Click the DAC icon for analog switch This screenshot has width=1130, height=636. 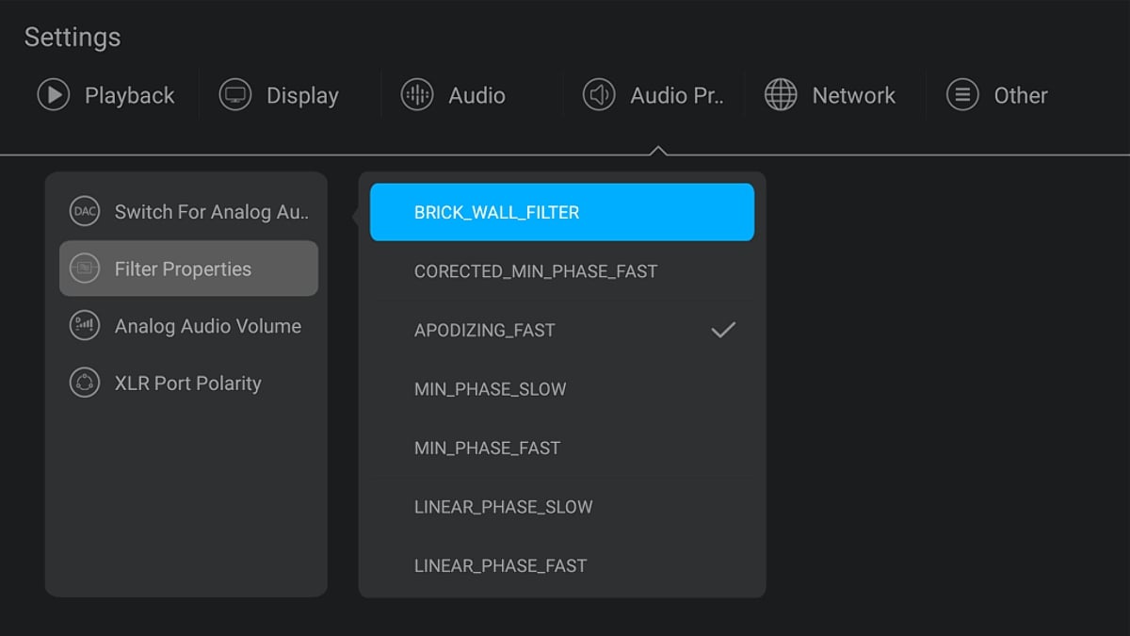point(85,211)
